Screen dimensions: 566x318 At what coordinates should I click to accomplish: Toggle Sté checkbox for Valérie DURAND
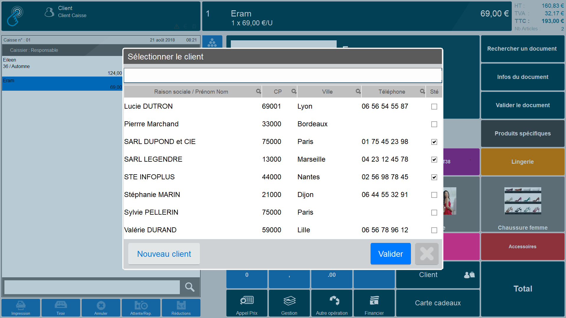[x=434, y=230]
